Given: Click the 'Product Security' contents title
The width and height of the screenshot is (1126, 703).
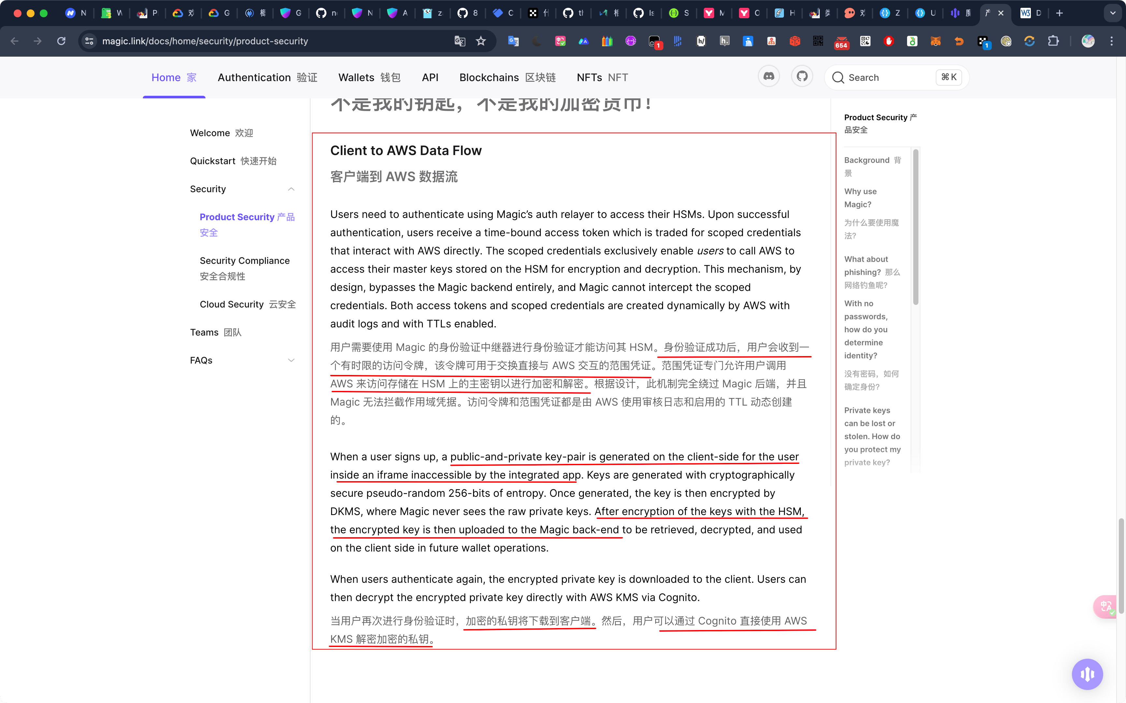Looking at the screenshot, I should pos(880,124).
